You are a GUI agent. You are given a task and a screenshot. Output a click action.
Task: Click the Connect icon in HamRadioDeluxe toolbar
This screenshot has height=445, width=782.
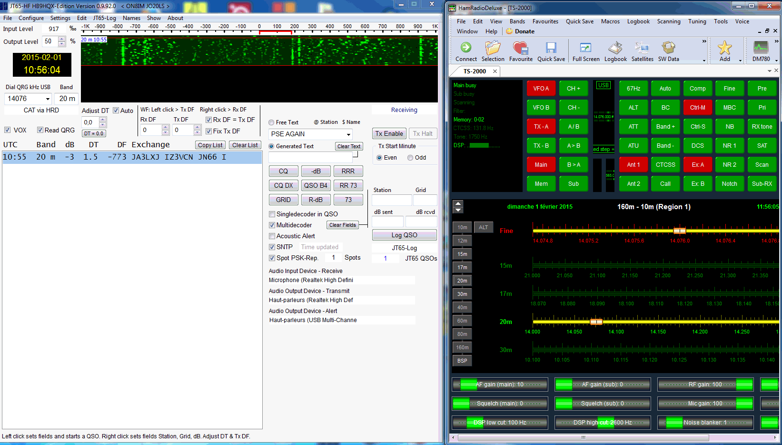pos(466,51)
